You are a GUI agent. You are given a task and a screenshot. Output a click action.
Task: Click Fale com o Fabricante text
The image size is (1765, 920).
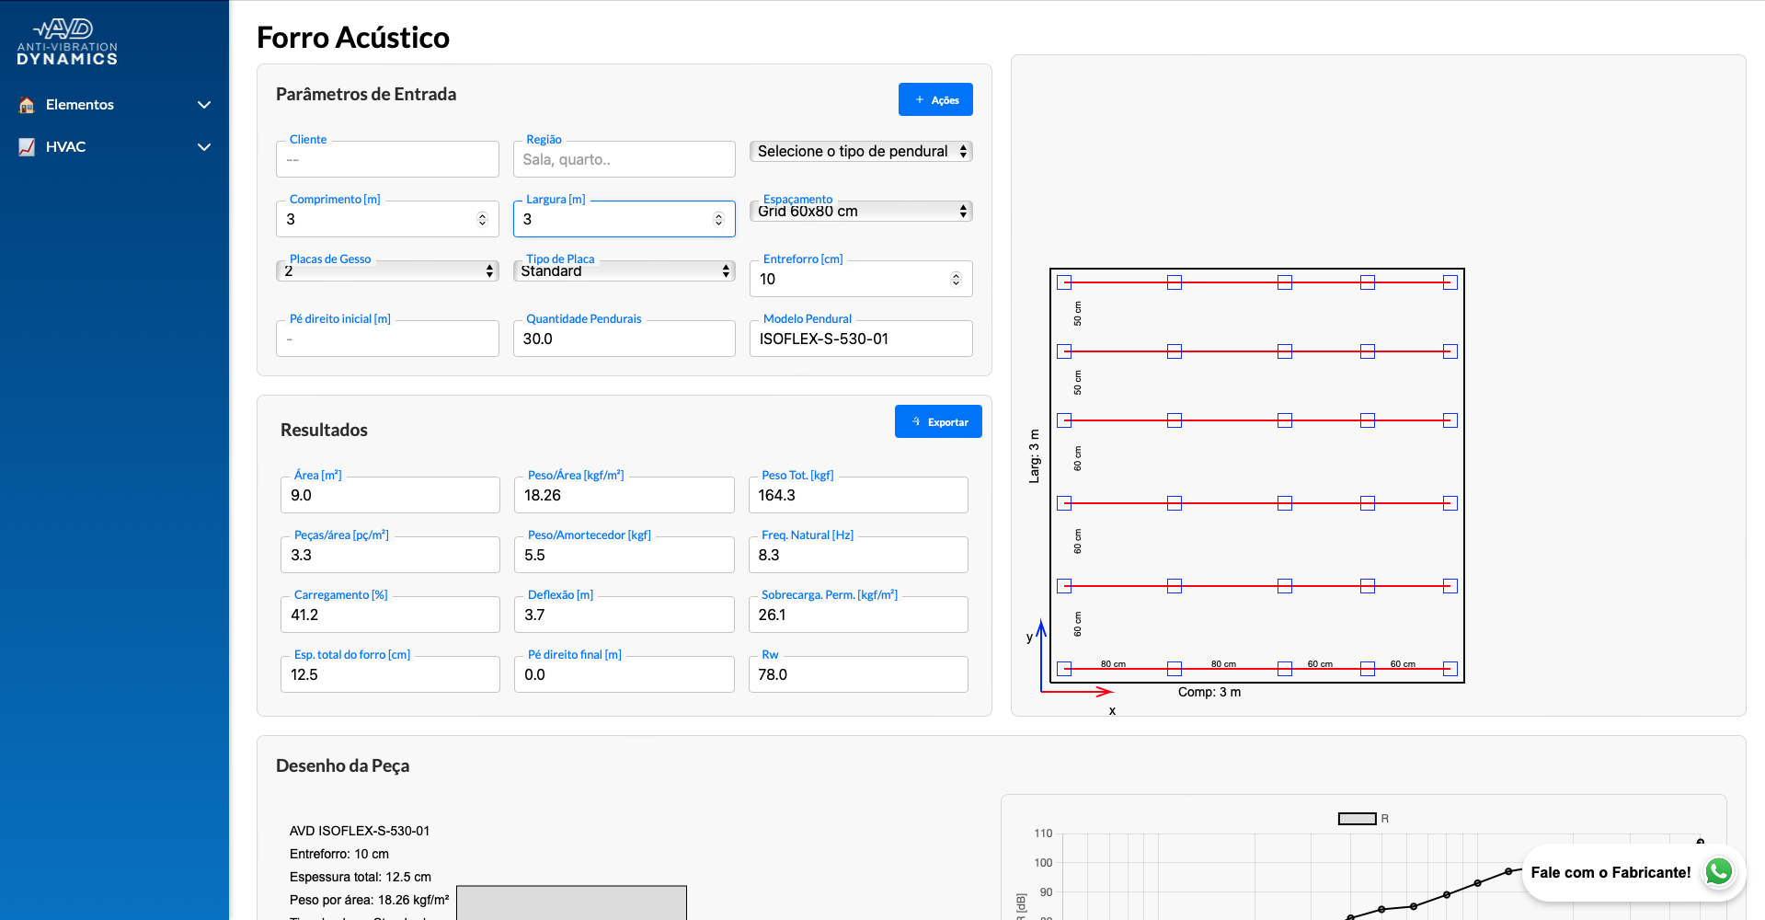pos(1610,872)
